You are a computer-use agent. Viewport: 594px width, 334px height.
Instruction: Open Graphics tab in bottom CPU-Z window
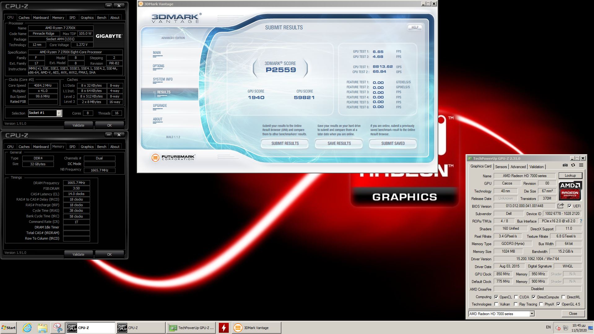tap(87, 147)
